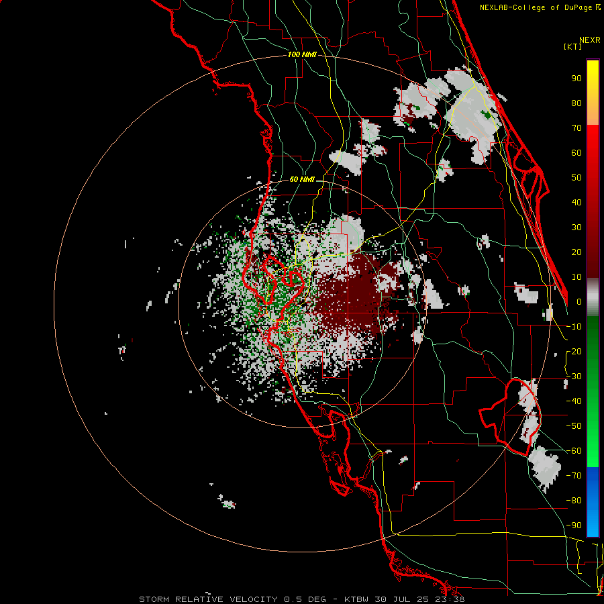Click the "30 JUL 25 23:38" timestamp text
This screenshot has width=604, height=604.
[x=419, y=599]
